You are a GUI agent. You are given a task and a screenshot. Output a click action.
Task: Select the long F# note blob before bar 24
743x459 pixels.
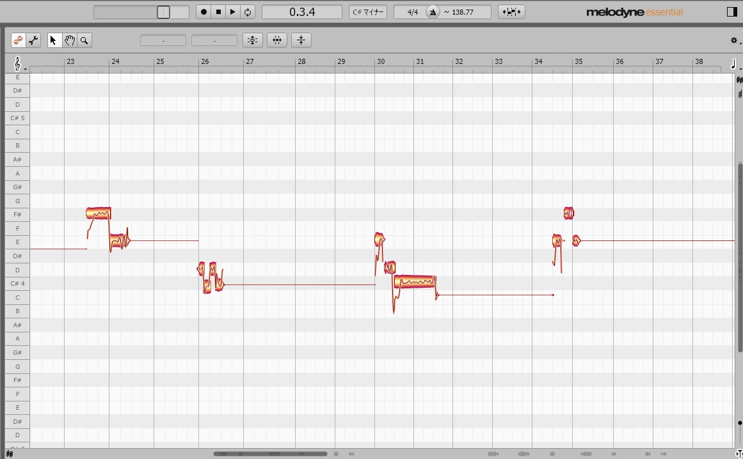tap(99, 213)
